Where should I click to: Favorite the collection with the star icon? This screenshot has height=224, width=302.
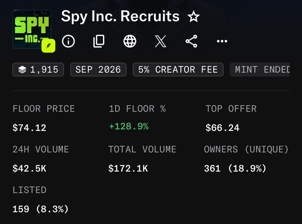coord(193,16)
